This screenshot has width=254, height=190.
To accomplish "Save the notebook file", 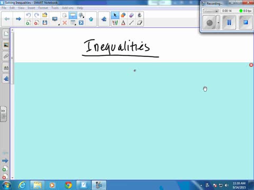I will tap(45, 23).
